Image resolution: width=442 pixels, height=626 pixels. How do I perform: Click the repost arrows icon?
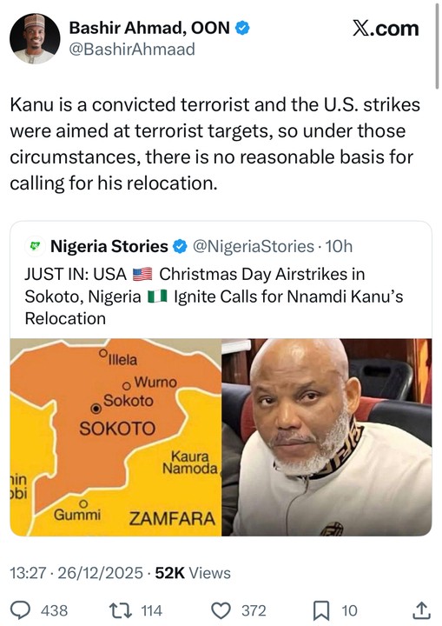119,610
